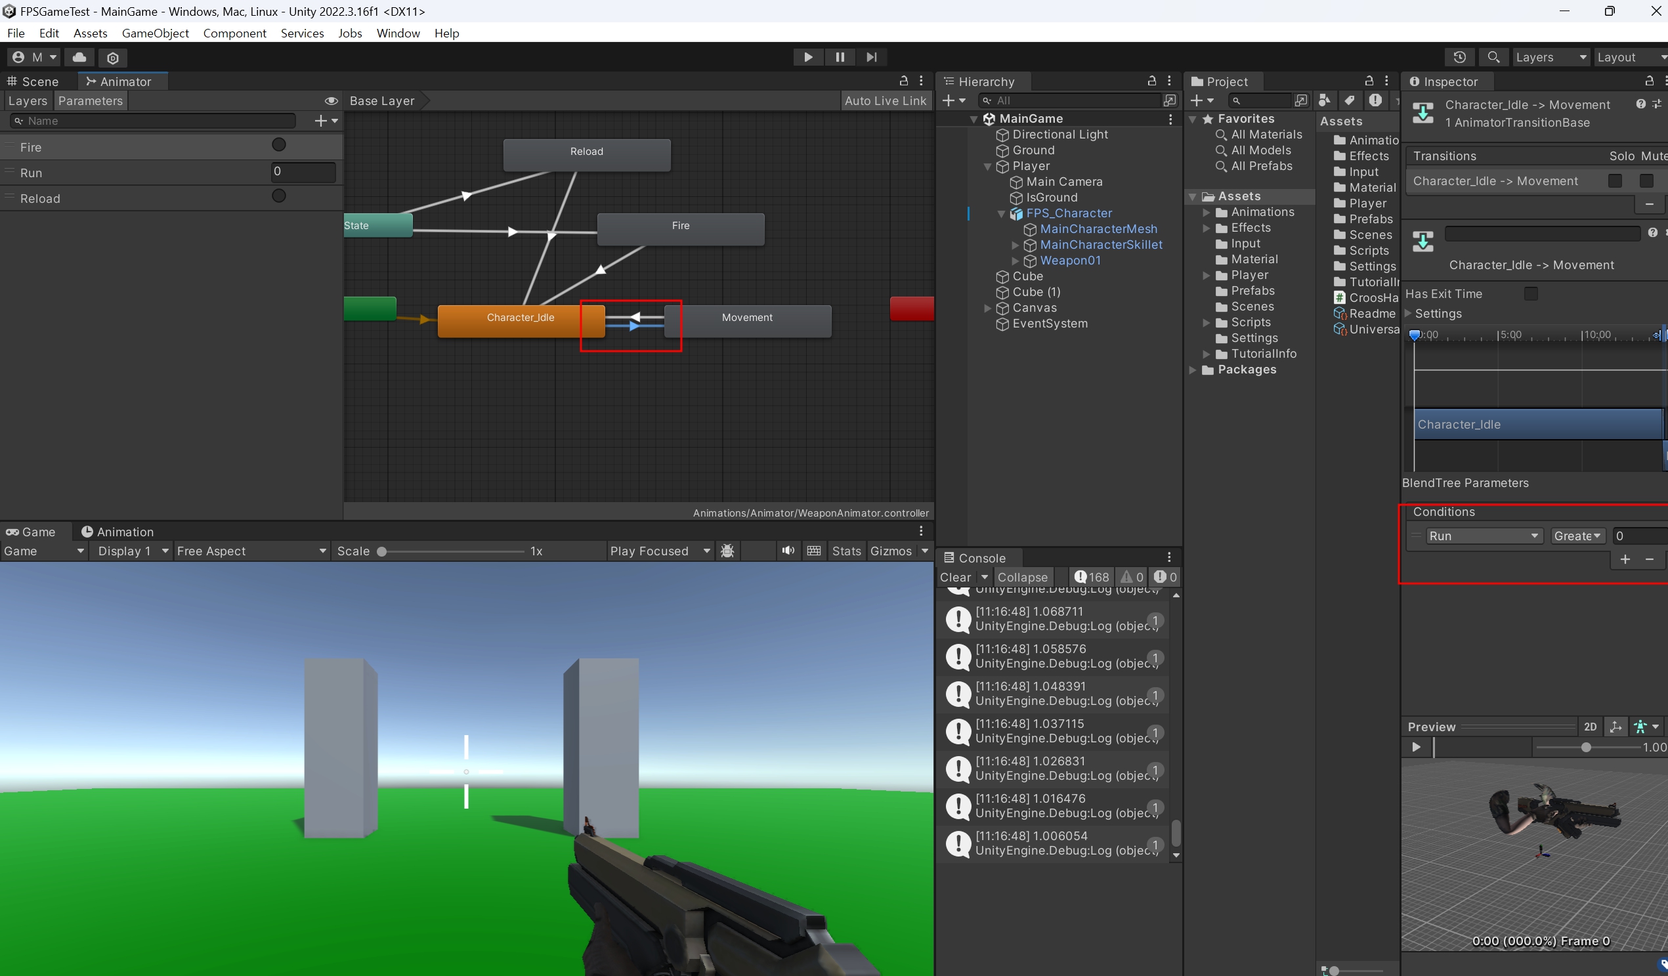Click search by label tag icon in Project

pyautogui.click(x=1350, y=100)
